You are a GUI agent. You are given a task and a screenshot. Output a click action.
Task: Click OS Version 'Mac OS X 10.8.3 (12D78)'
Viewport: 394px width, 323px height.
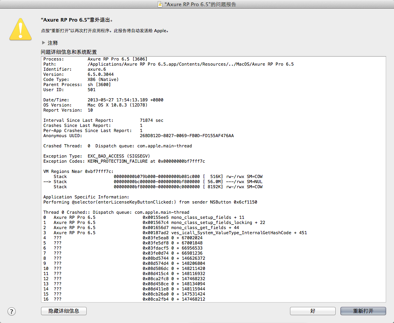click(x=117, y=105)
